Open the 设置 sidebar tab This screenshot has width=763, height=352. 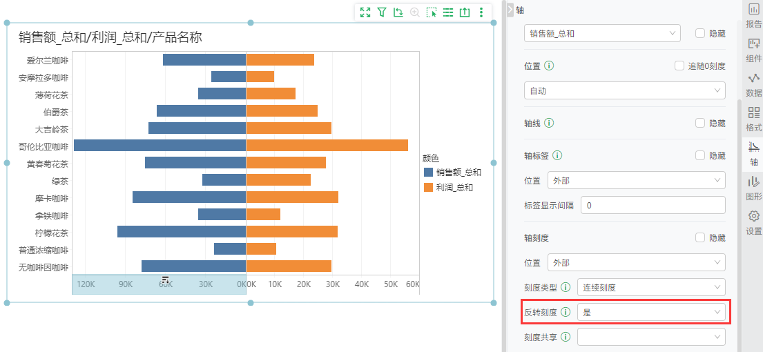[x=754, y=223]
